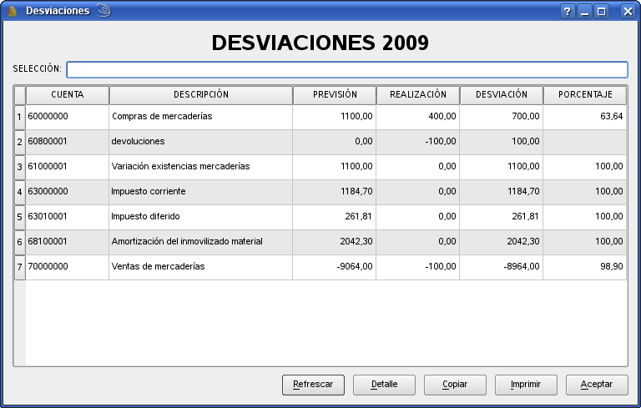
Task: Select row header number 2
Action: pyautogui.click(x=20, y=143)
